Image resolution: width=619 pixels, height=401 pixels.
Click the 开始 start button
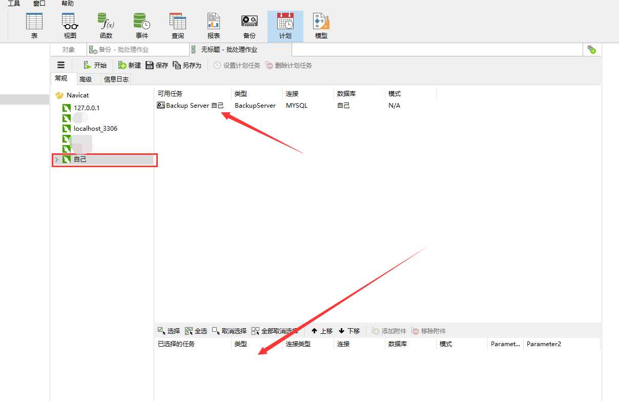95,65
